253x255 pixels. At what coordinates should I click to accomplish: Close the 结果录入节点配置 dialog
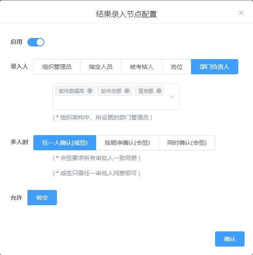point(241,13)
